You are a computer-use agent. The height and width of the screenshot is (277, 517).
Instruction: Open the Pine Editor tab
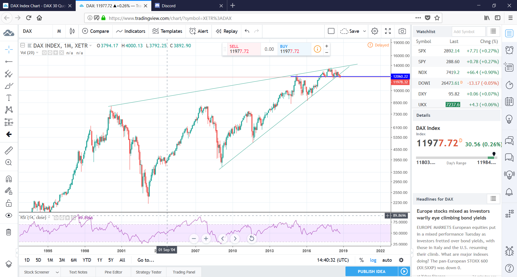point(113,272)
